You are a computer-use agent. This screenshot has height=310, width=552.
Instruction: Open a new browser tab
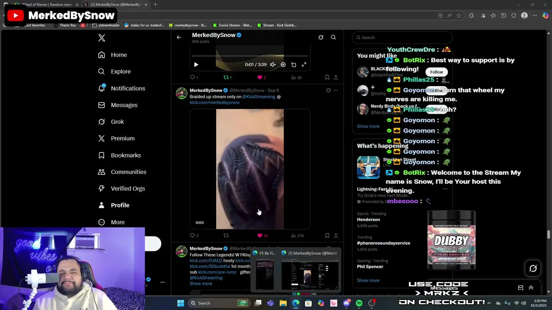155,5
